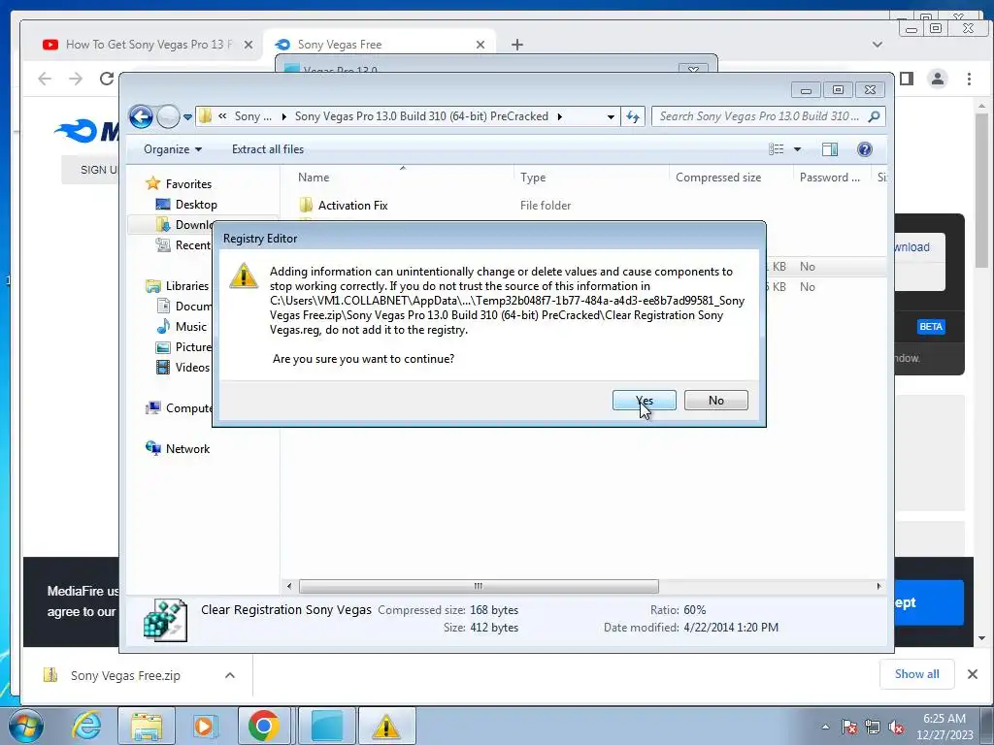994x745 pixels.
Task: Go back in Explorer window
Action: (141, 116)
